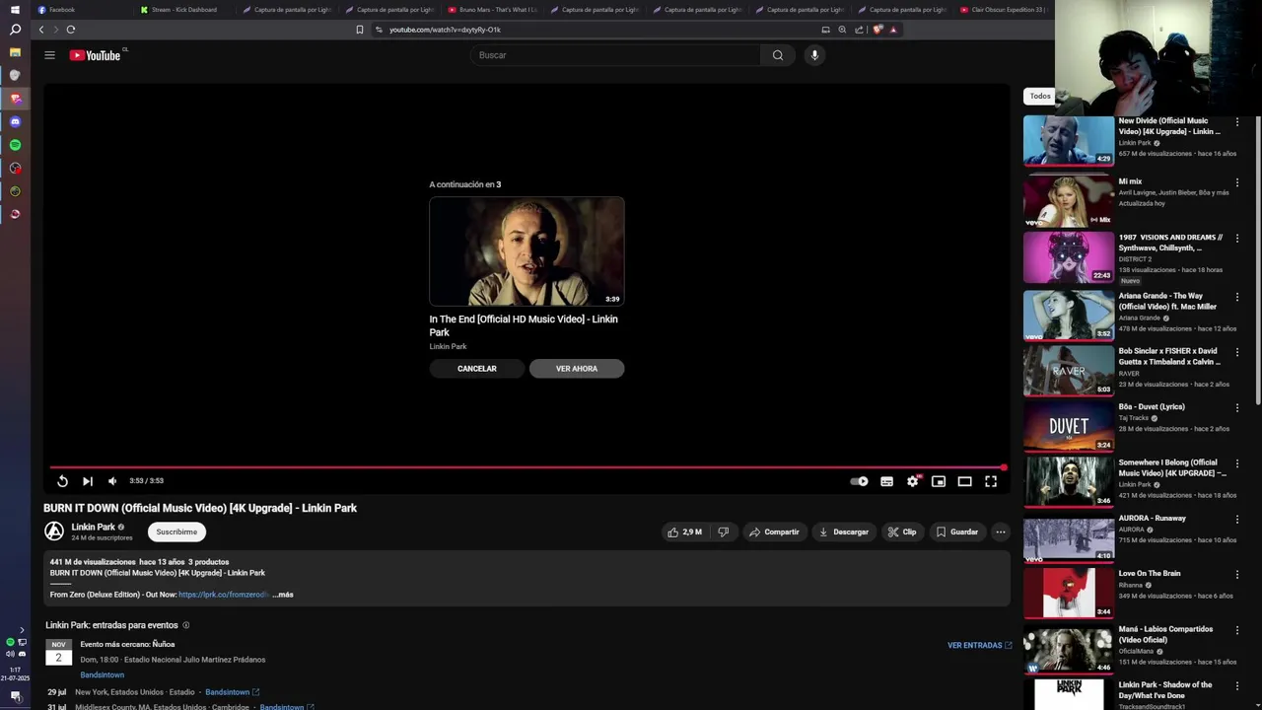Cancel the upcoming autoplay video
1262x710 pixels.
coord(477,369)
